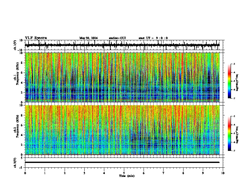Image resolution: width=251 pixels, height=194 pixels.
Task: Click time axis tick label "0"
Action: pos(25,173)
